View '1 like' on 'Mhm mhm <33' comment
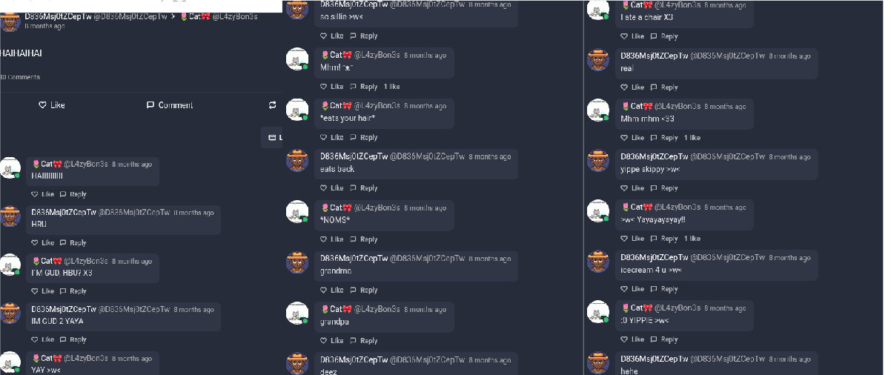Image resolution: width=891 pixels, height=375 pixels. tap(692, 138)
